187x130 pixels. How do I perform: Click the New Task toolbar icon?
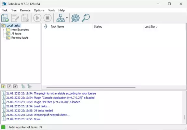5,18
